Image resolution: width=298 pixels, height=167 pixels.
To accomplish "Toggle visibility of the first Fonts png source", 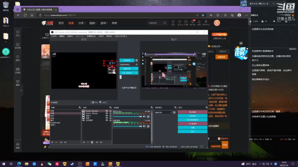I will click(x=107, y=111).
